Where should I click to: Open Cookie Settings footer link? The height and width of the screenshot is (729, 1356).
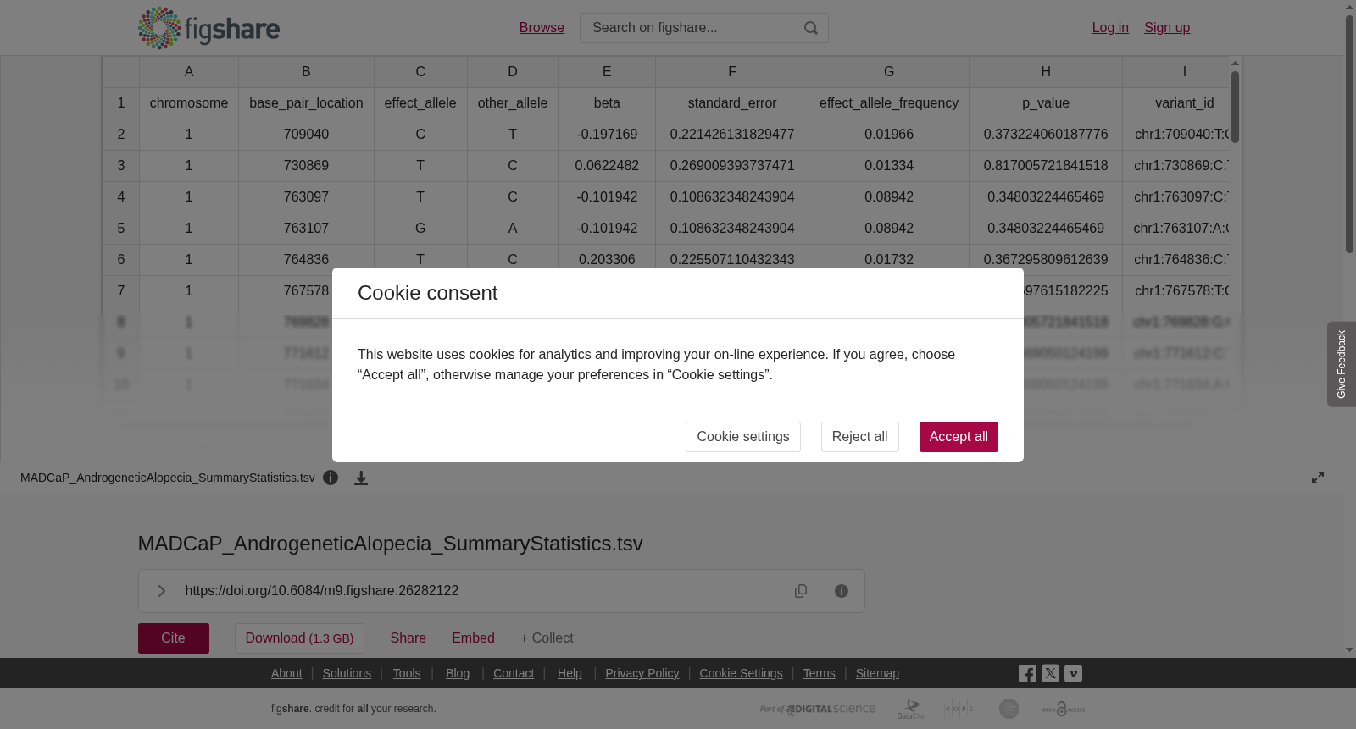pos(741,673)
